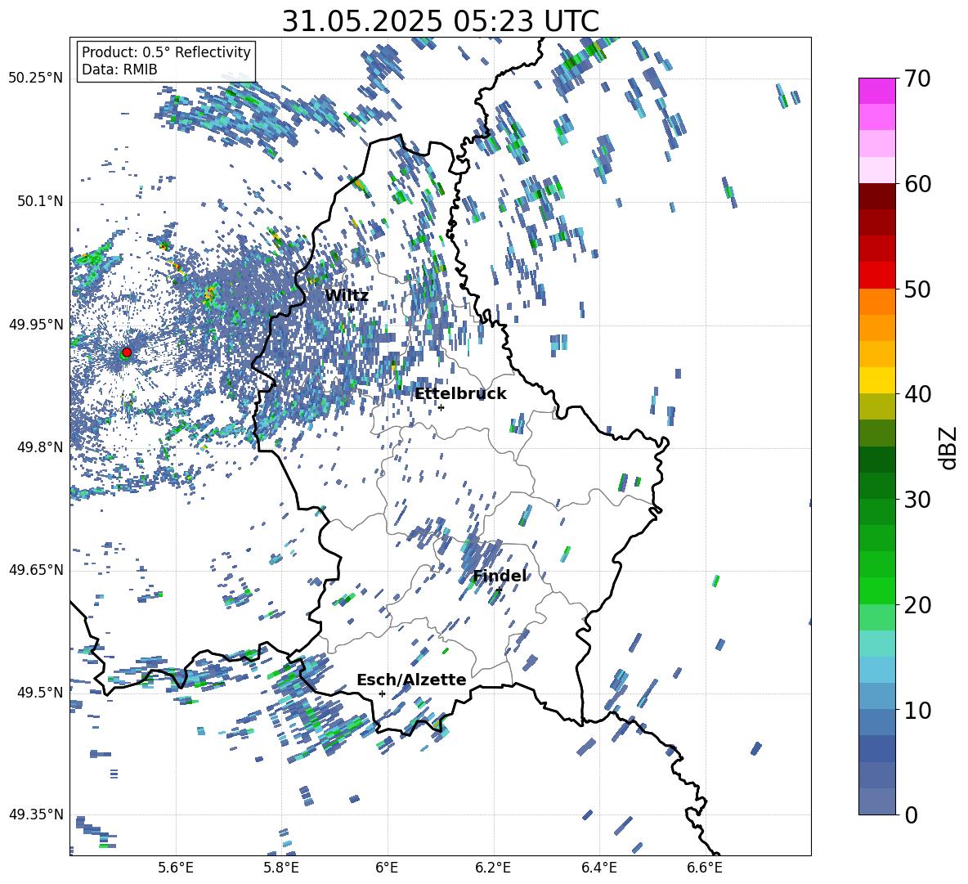
Task: Click the 6°E longitude label
Action: click(387, 868)
